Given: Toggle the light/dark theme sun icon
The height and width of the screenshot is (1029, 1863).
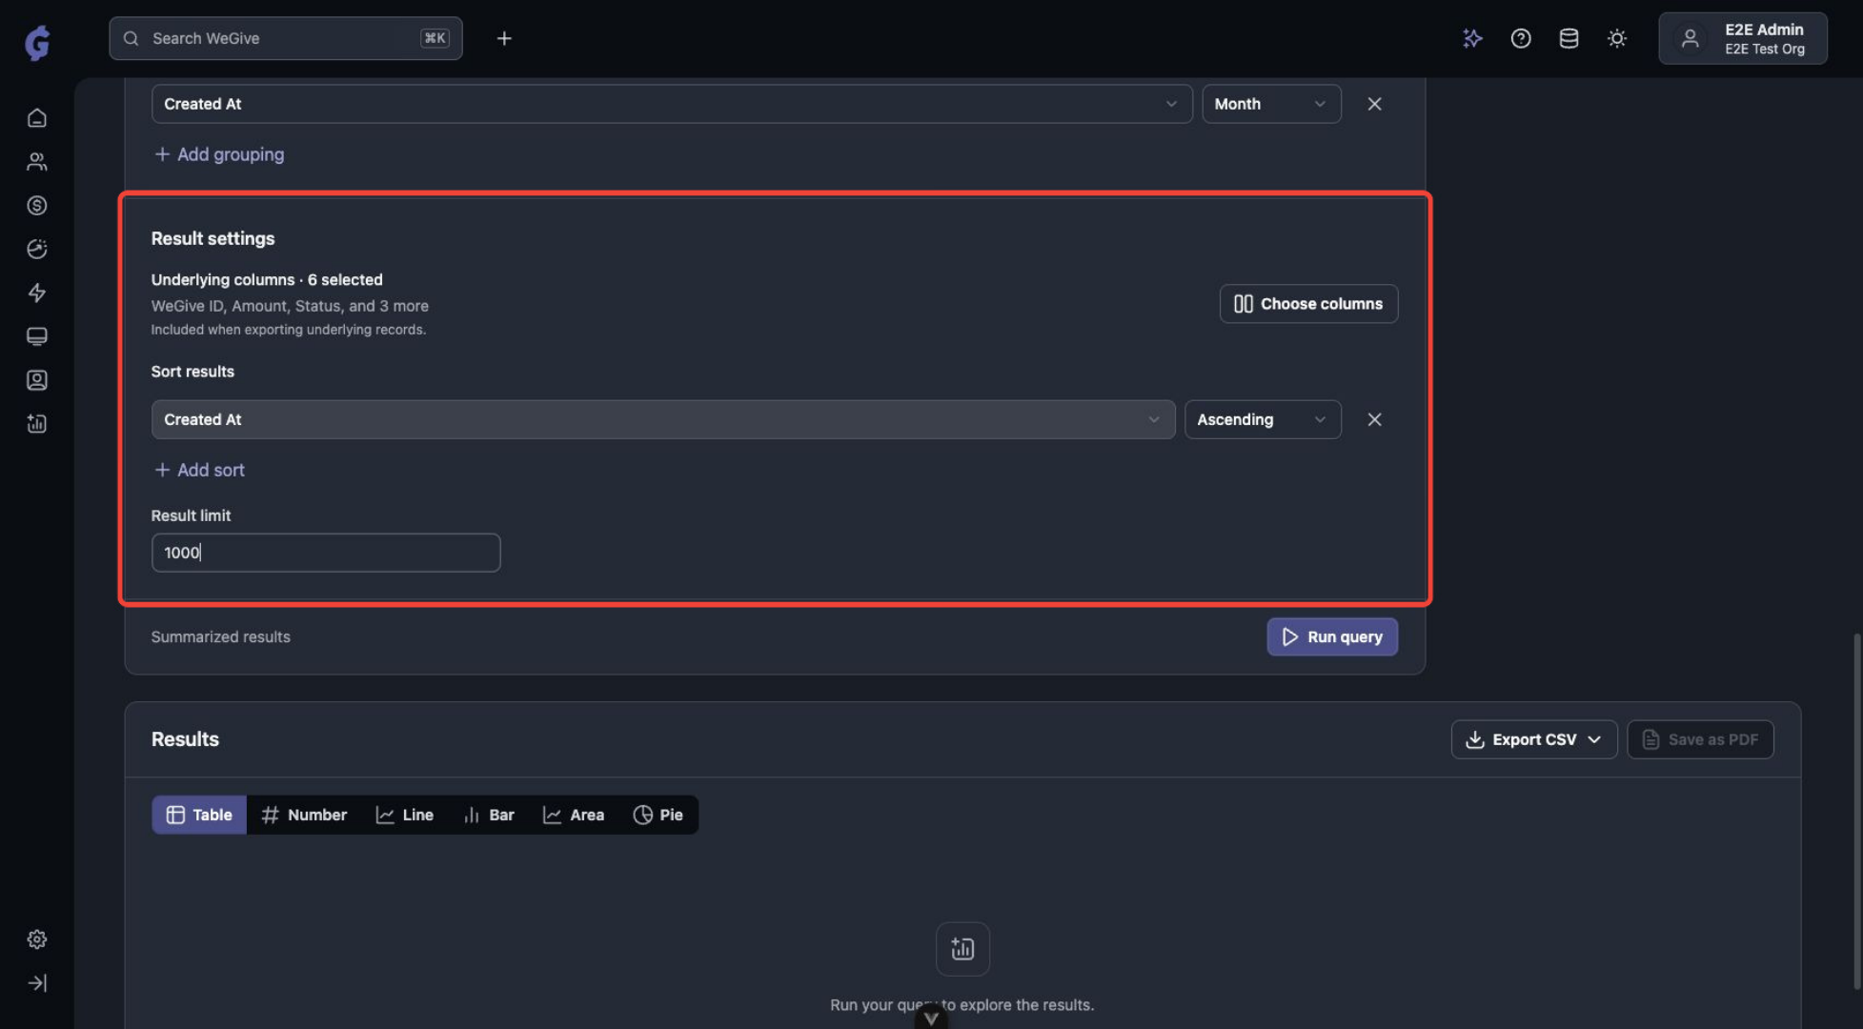Looking at the screenshot, I should click(x=1617, y=38).
